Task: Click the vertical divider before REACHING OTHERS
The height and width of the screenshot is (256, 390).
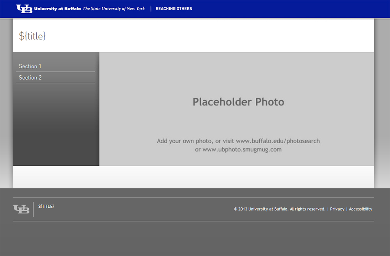Action: point(151,9)
